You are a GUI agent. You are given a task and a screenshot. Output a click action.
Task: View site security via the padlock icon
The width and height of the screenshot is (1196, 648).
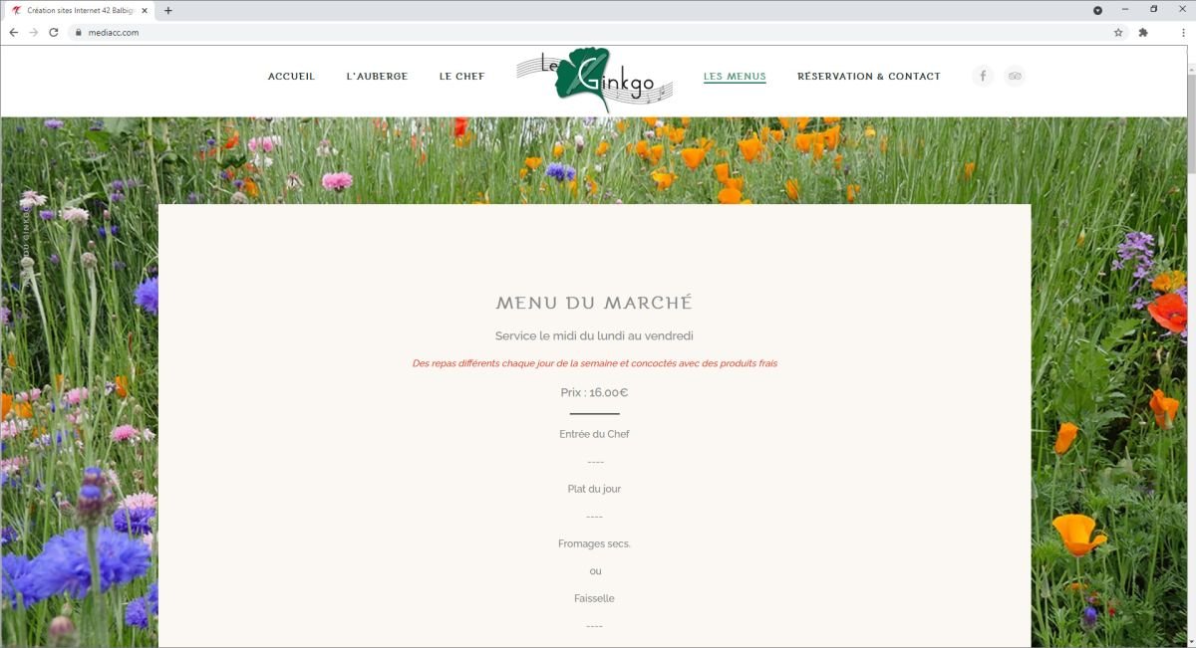click(x=79, y=32)
